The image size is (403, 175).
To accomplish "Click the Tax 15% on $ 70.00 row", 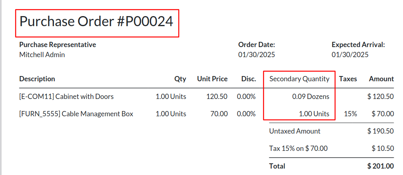I will (x=331, y=148).
